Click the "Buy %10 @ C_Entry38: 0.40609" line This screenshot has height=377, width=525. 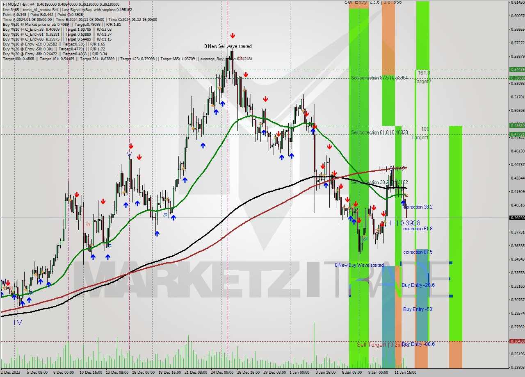click(x=57, y=29)
